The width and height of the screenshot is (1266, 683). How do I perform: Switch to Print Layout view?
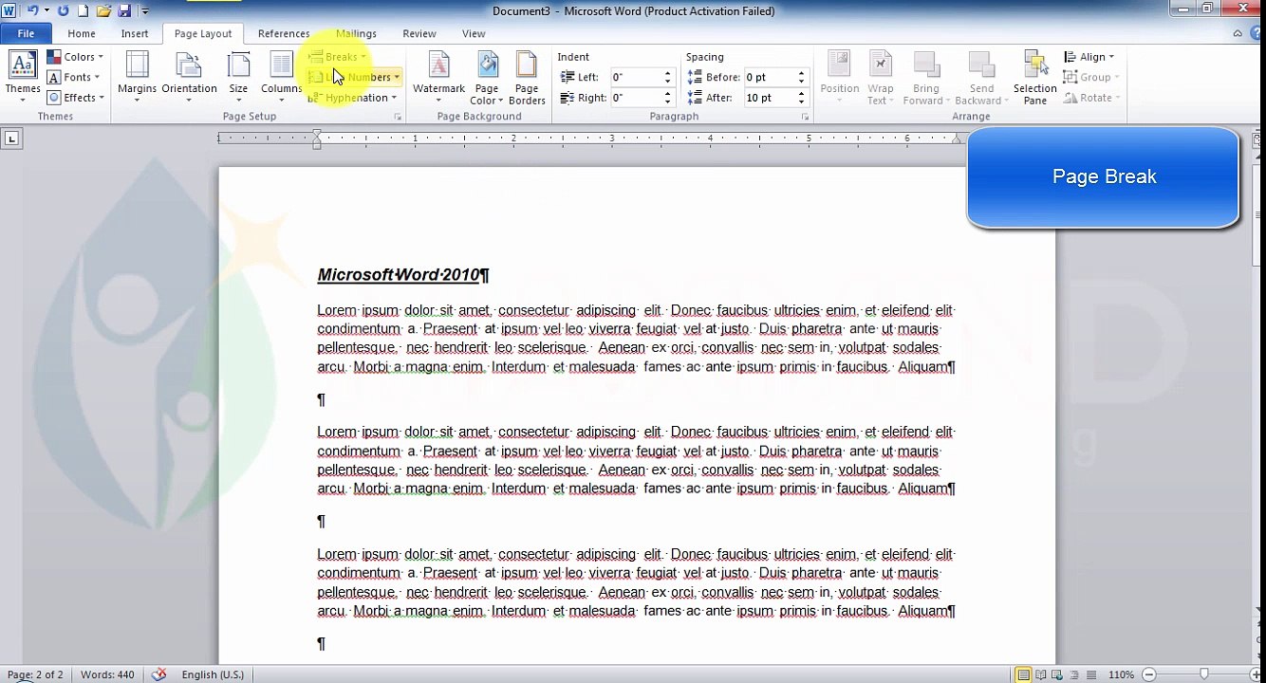click(1023, 674)
